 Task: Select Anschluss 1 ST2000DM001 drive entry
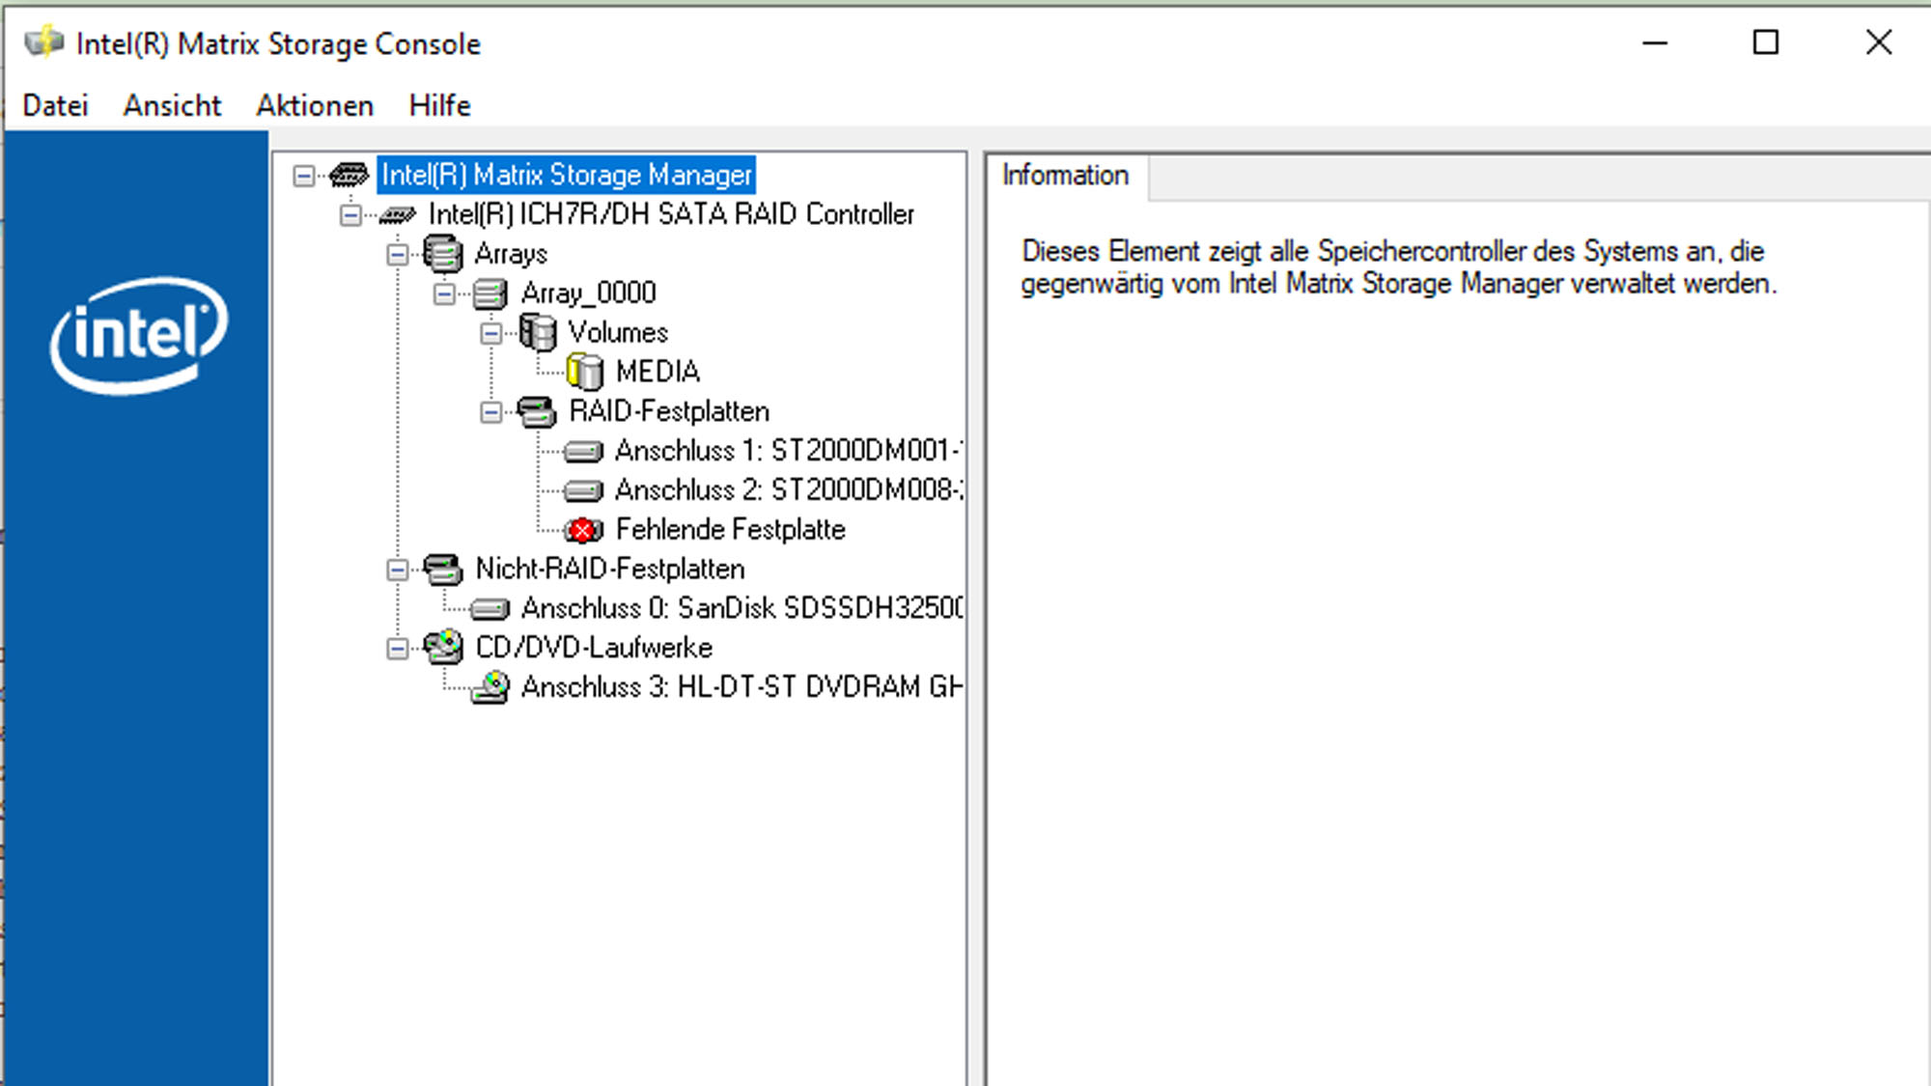(787, 451)
